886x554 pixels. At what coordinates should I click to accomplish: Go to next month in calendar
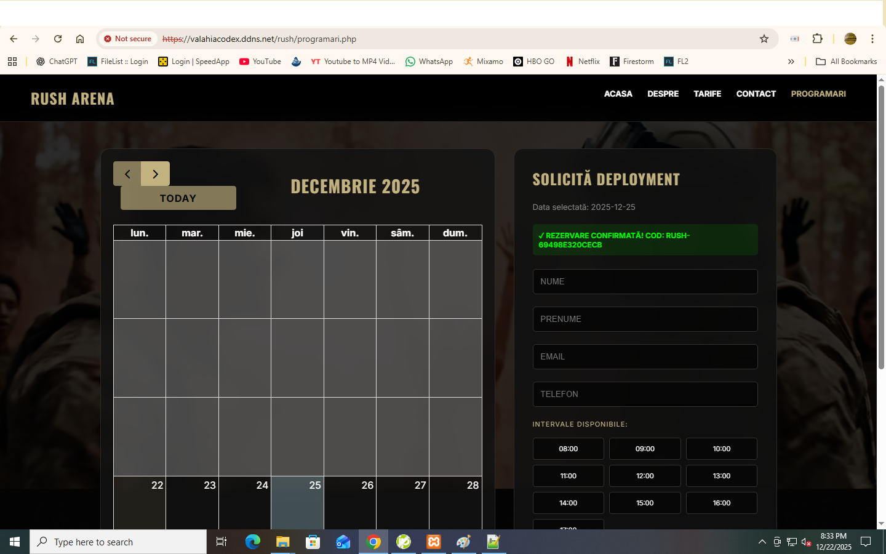coord(155,174)
